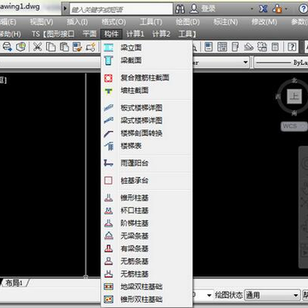Click the Paste clipboard toolbar icon
The image size is (308, 308).
tap(64, 47)
